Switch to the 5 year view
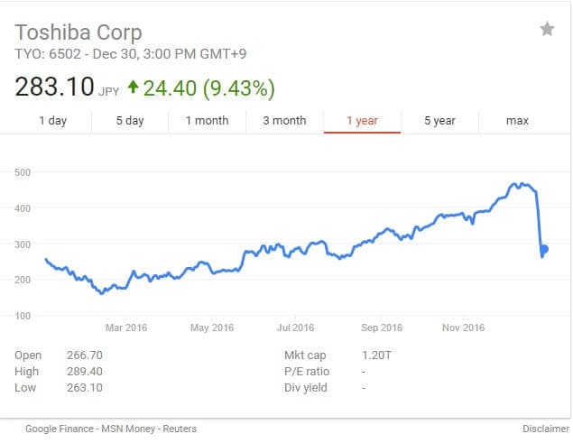573x443 pixels. 439,121
